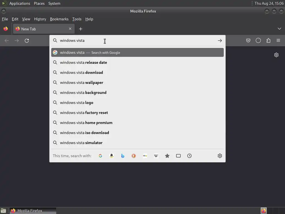
Task: Choose suggestion 'windows vista iso download'
Action: click(x=137, y=133)
